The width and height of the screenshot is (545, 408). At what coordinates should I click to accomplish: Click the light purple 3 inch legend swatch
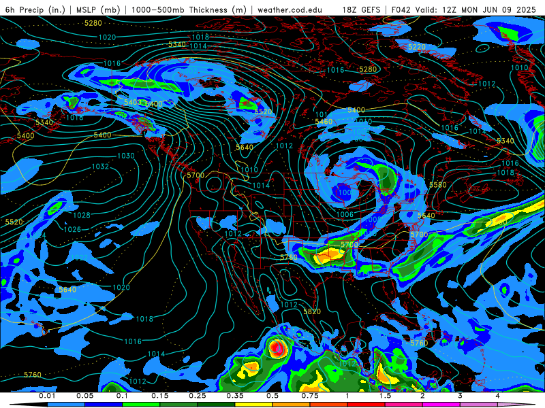(x=479, y=405)
